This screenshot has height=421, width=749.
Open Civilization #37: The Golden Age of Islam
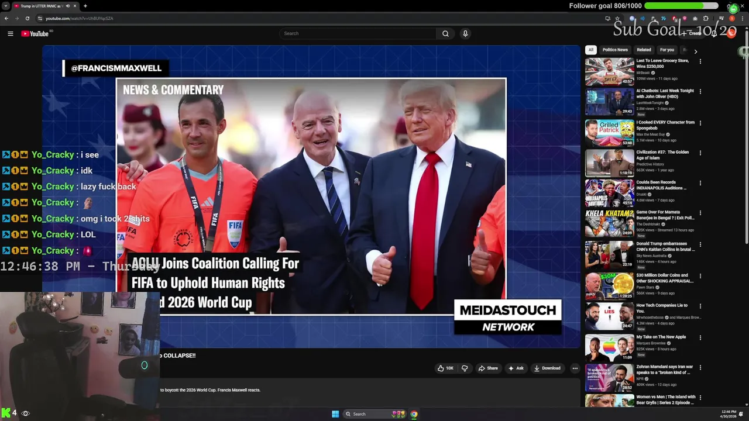point(662,155)
